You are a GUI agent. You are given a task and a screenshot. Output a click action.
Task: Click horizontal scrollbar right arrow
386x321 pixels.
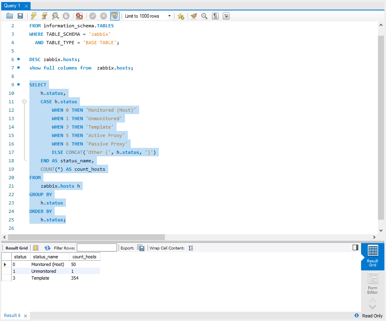point(374,237)
